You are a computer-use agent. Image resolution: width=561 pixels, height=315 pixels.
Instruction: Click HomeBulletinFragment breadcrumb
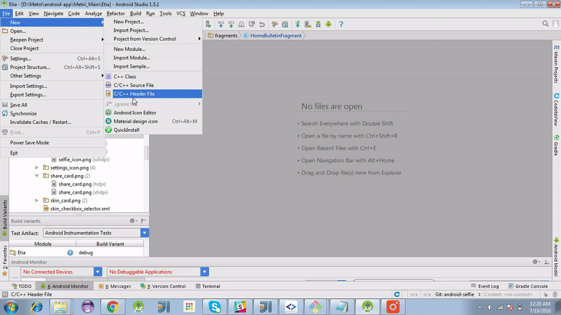coord(272,36)
